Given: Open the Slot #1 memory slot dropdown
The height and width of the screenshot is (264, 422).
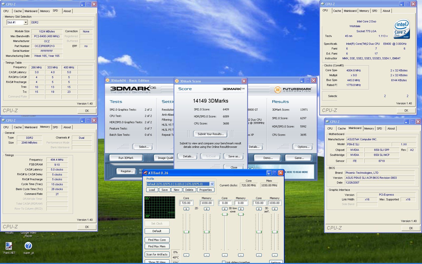Looking at the screenshot, I should [x=26, y=22].
